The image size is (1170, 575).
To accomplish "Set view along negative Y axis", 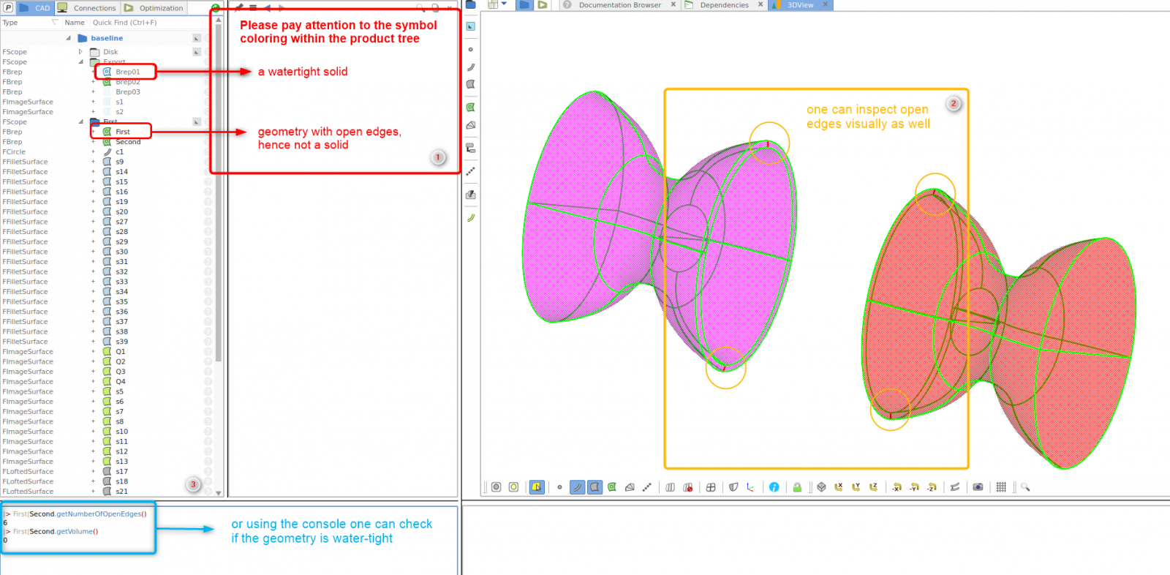I will tap(914, 487).
